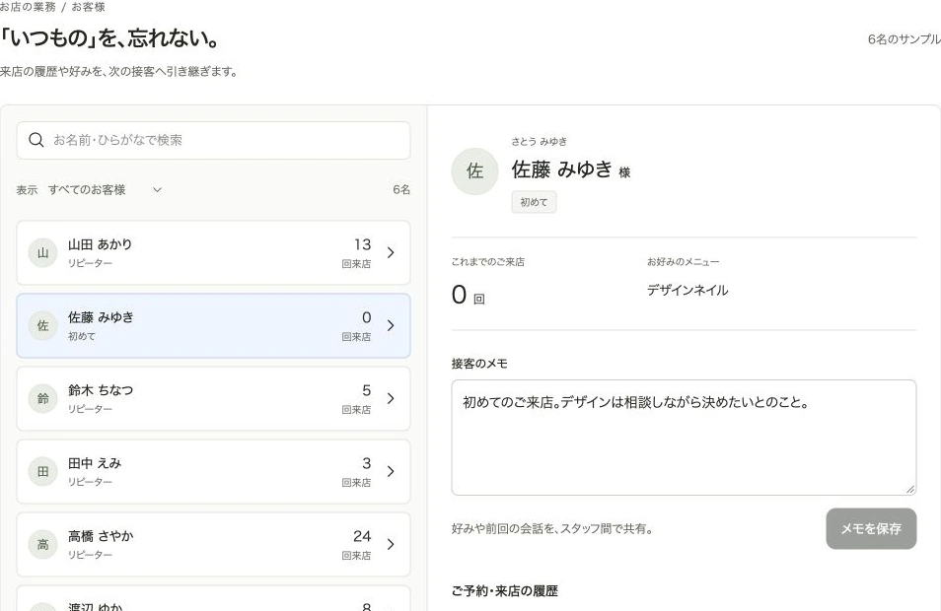This screenshot has height=611, width=941.
Task: Save the memo with メモを保存
Action: pyautogui.click(x=871, y=529)
